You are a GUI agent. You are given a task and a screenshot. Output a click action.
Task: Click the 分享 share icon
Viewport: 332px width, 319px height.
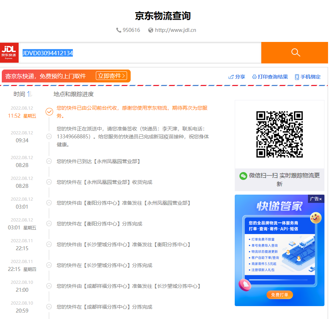tap(231, 77)
